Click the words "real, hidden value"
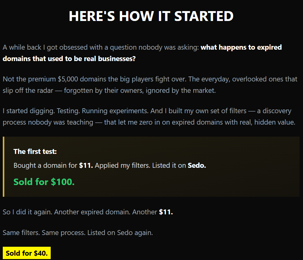The image size is (303, 260). [x=266, y=122]
